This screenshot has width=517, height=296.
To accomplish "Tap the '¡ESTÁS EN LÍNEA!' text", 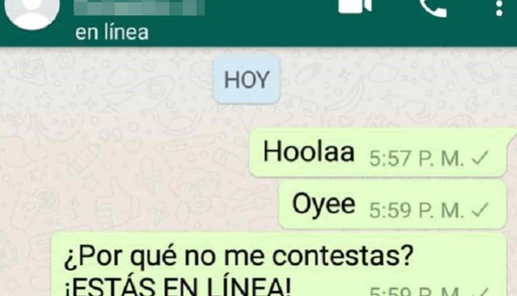I will pyautogui.click(x=178, y=287).
